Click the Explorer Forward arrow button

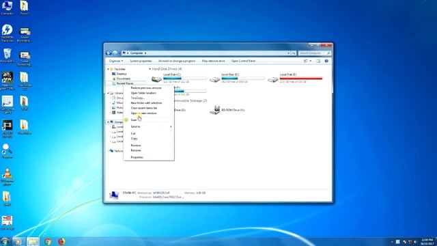pyautogui.click(x=115, y=53)
